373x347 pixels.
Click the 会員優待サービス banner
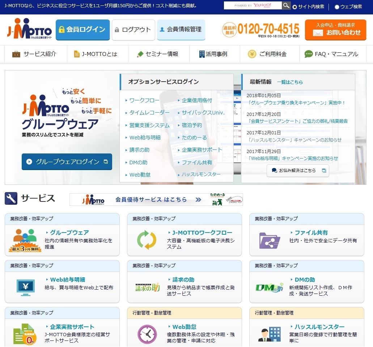click(156, 199)
